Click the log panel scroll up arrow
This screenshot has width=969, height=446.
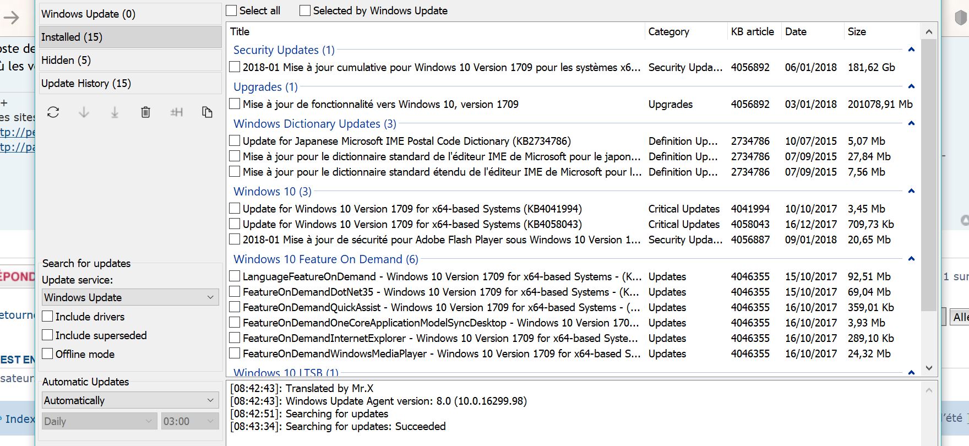[x=929, y=390]
